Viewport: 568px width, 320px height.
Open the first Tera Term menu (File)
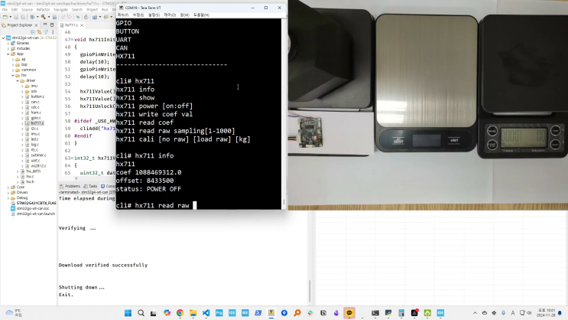coord(123,15)
